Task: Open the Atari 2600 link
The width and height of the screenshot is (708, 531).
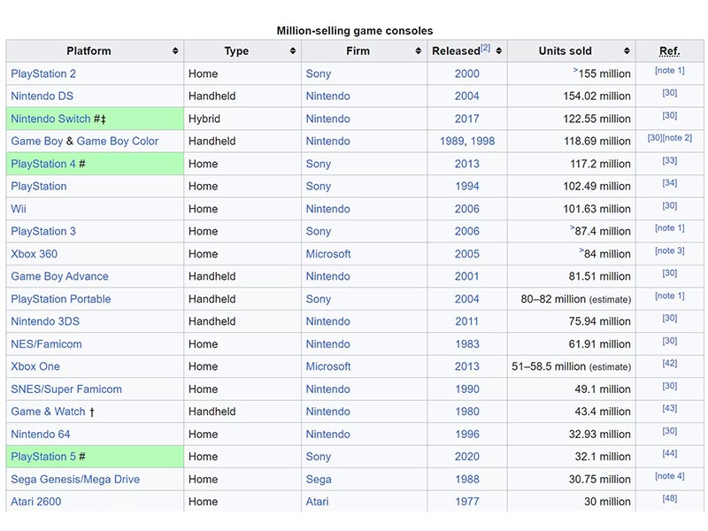Action: [x=36, y=502]
